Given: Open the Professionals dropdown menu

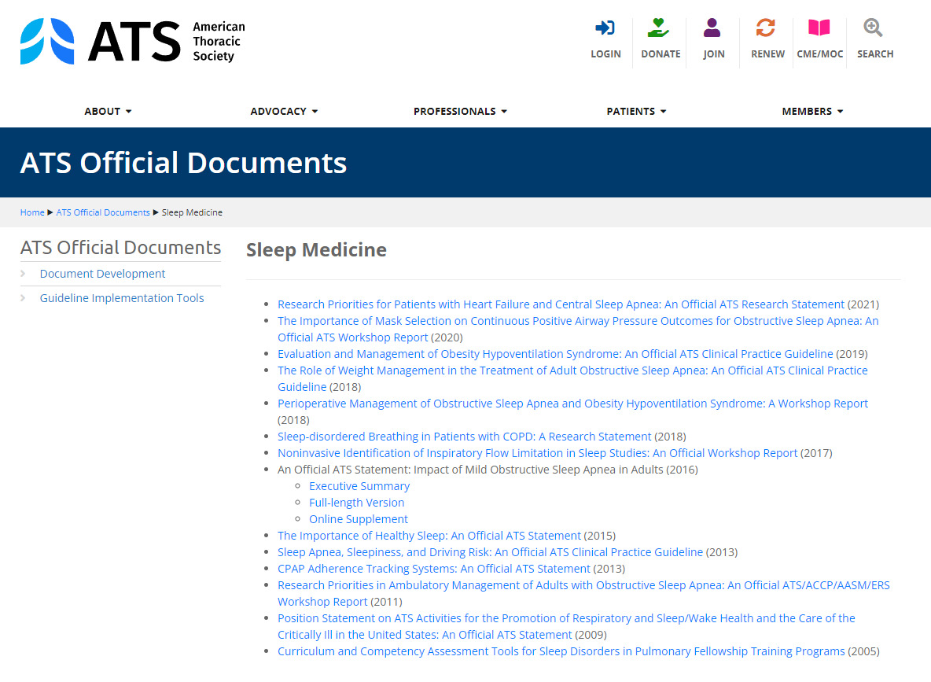Looking at the screenshot, I should pos(460,112).
